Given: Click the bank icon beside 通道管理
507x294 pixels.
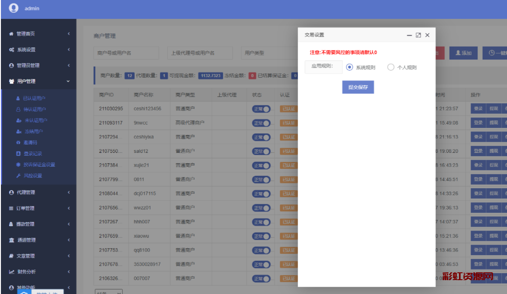Looking at the screenshot, I should click(12, 240).
